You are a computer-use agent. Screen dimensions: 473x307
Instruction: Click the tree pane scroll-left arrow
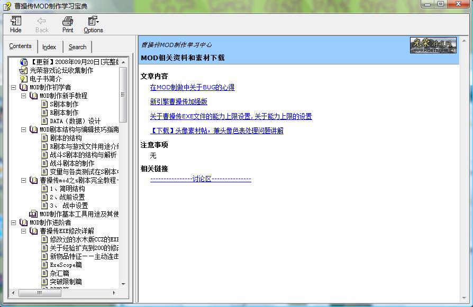coord(13,293)
